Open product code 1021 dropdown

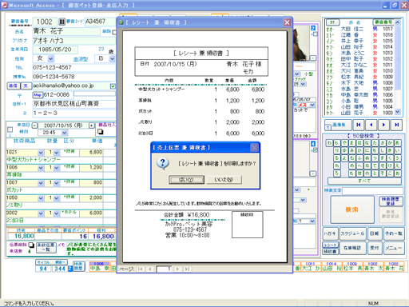(41, 153)
